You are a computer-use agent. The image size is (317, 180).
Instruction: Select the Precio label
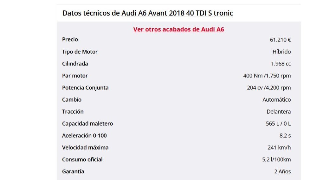[x=70, y=39]
